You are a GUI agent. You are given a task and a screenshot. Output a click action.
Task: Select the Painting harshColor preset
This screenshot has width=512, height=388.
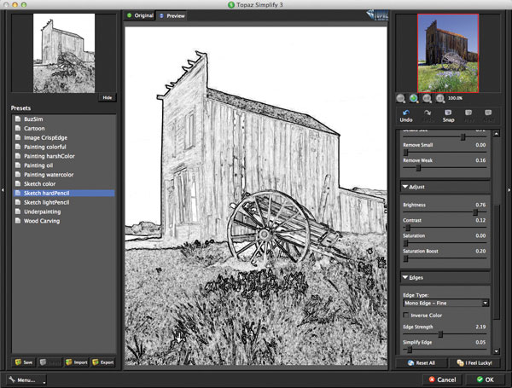pos(64,156)
